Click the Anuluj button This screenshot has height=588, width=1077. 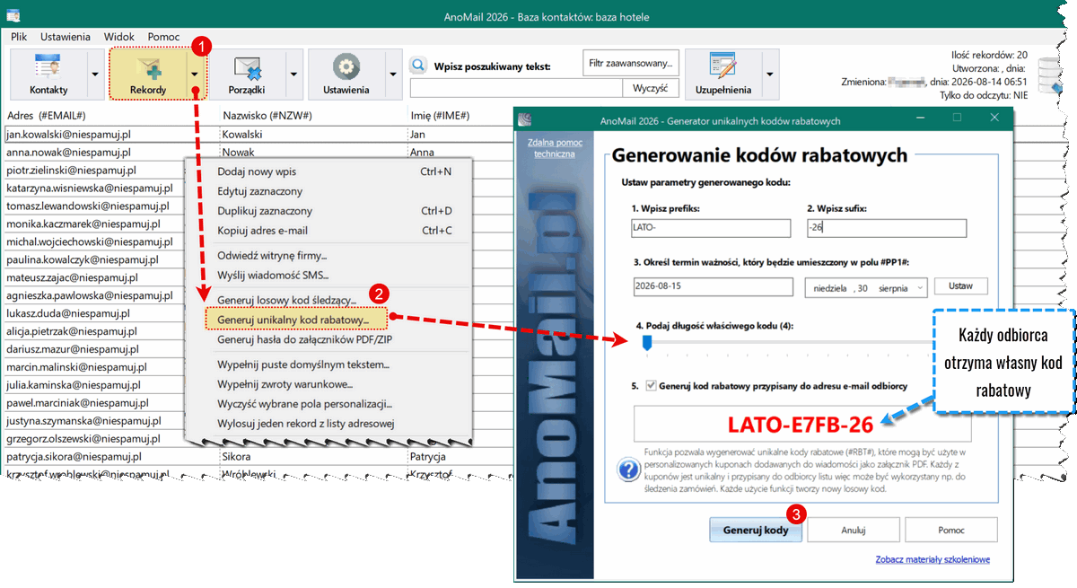pyautogui.click(x=854, y=530)
